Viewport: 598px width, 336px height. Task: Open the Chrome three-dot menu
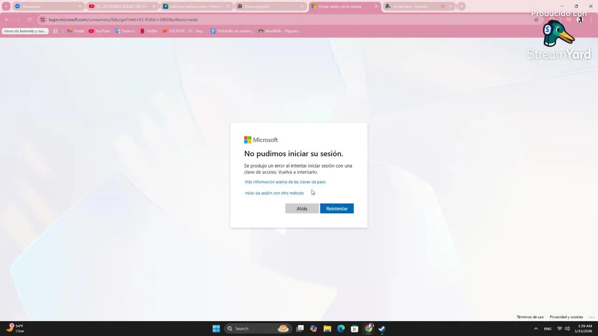[x=591, y=20]
